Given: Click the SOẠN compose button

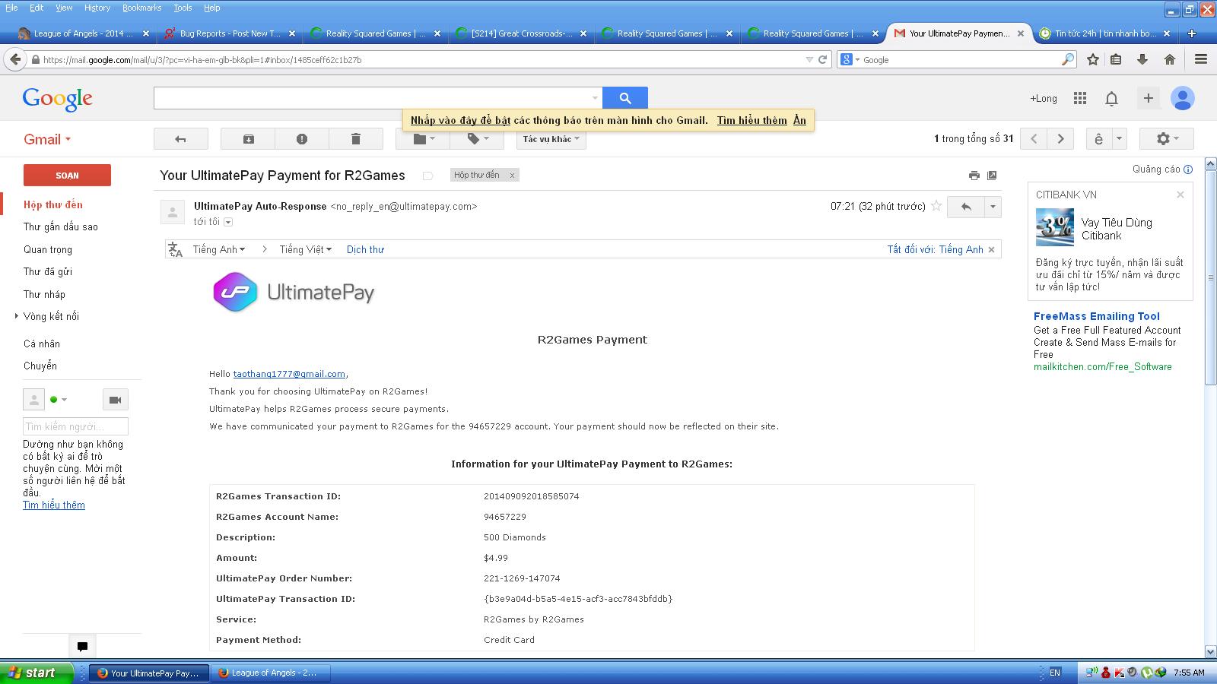Looking at the screenshot, I should click(x=67, y=176).
